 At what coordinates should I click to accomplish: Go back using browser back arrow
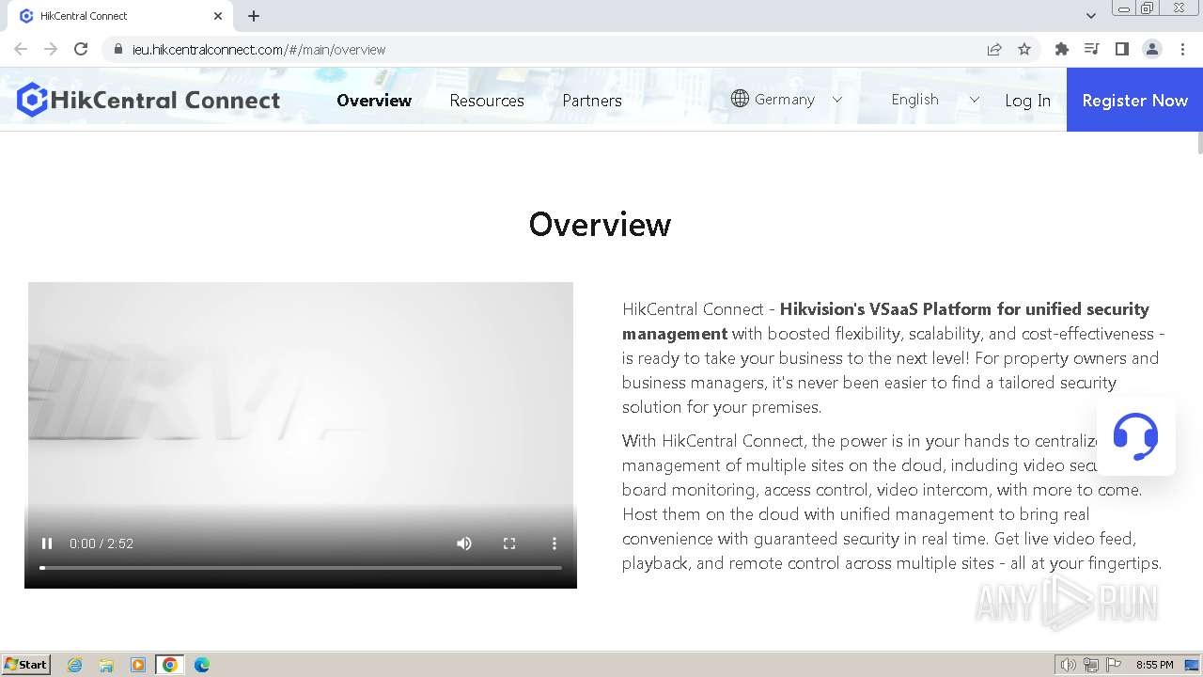[21, 49]
